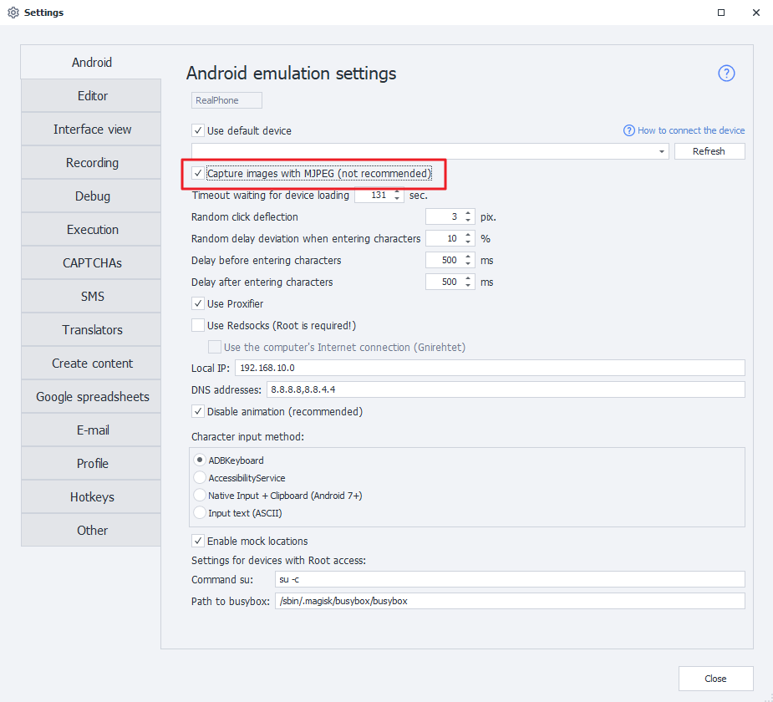Open the Hotkeys settings tab
Image resolution: width=773 pixels, height=702 pixels.
click(x=92, y=497)
